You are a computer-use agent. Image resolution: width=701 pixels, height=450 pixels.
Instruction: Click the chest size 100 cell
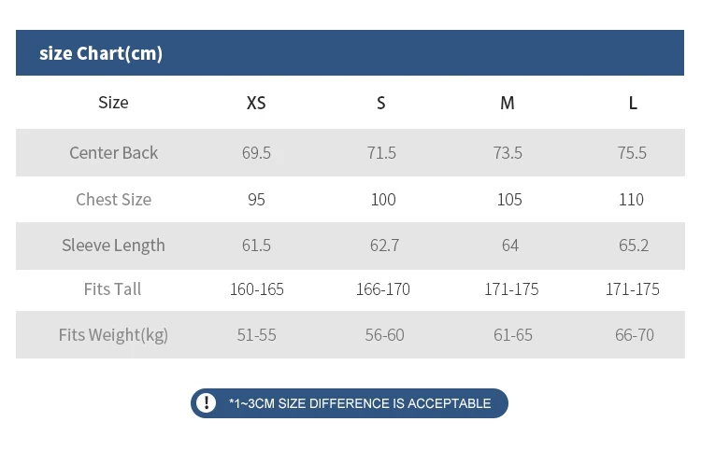(383, 199)
